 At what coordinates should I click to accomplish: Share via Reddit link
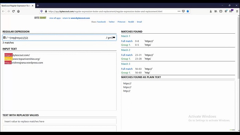pos(131,22)
